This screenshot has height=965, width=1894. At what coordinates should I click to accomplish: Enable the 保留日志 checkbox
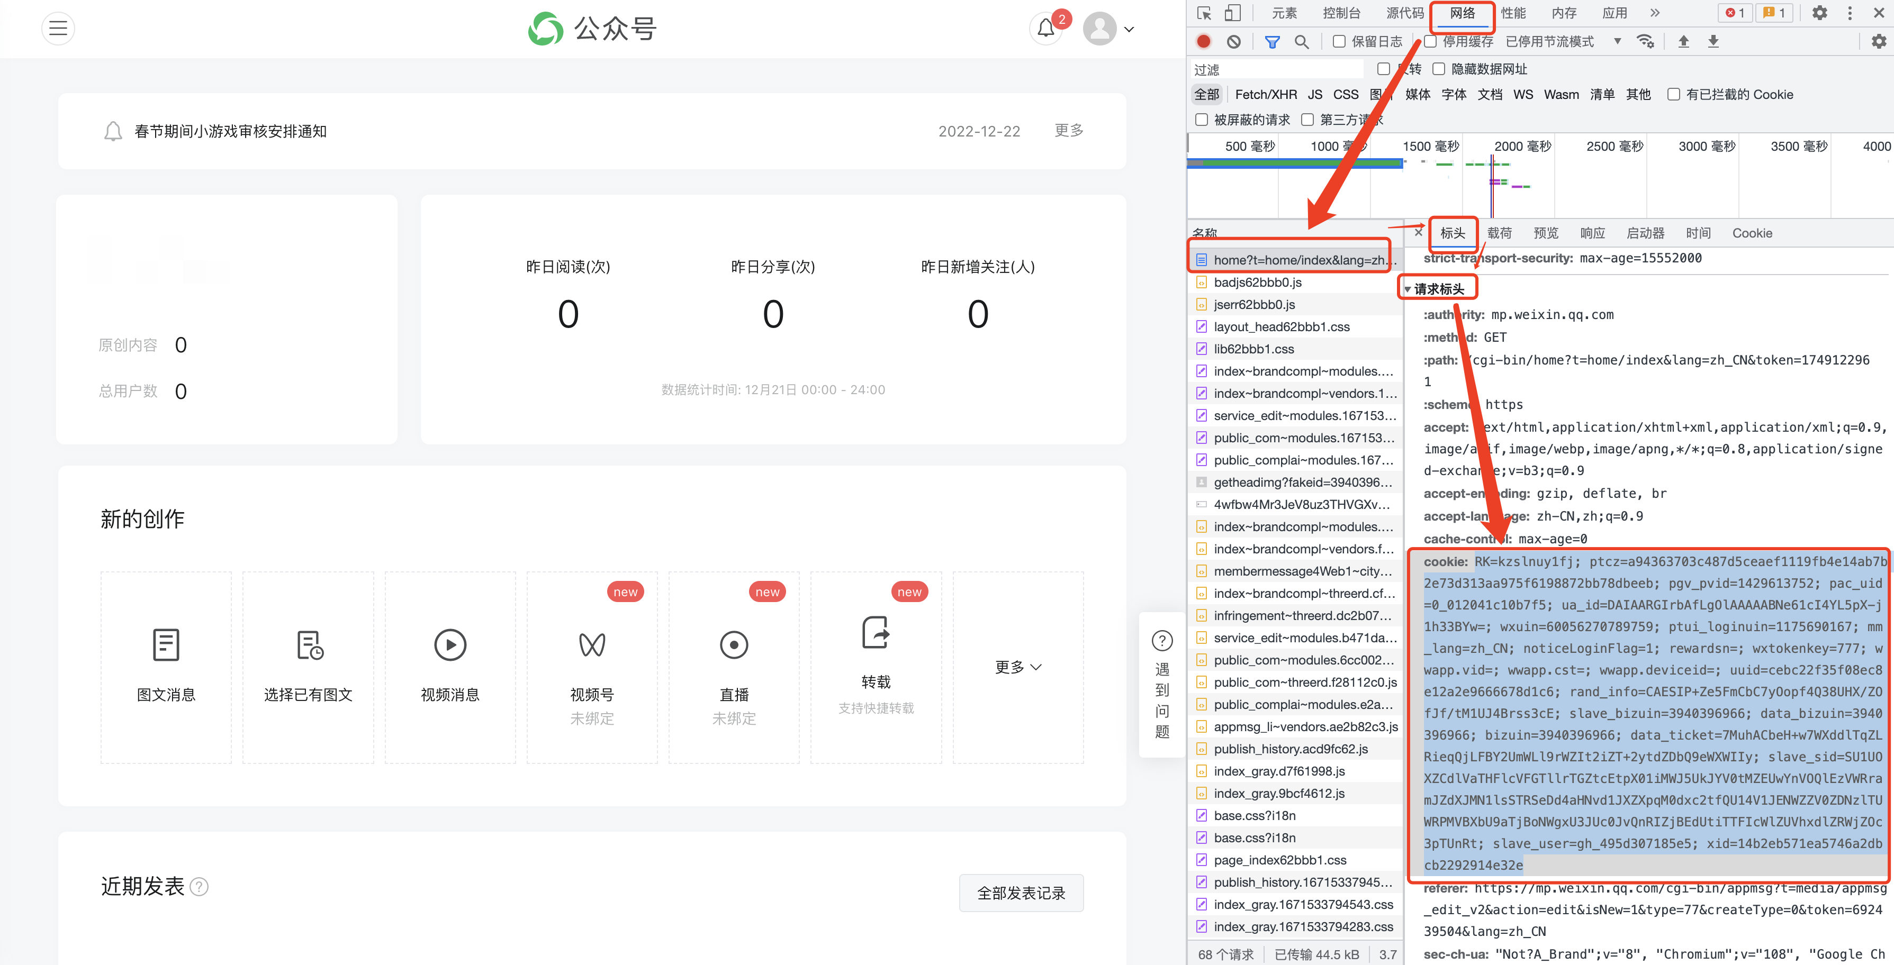(x=1339, y=41)
